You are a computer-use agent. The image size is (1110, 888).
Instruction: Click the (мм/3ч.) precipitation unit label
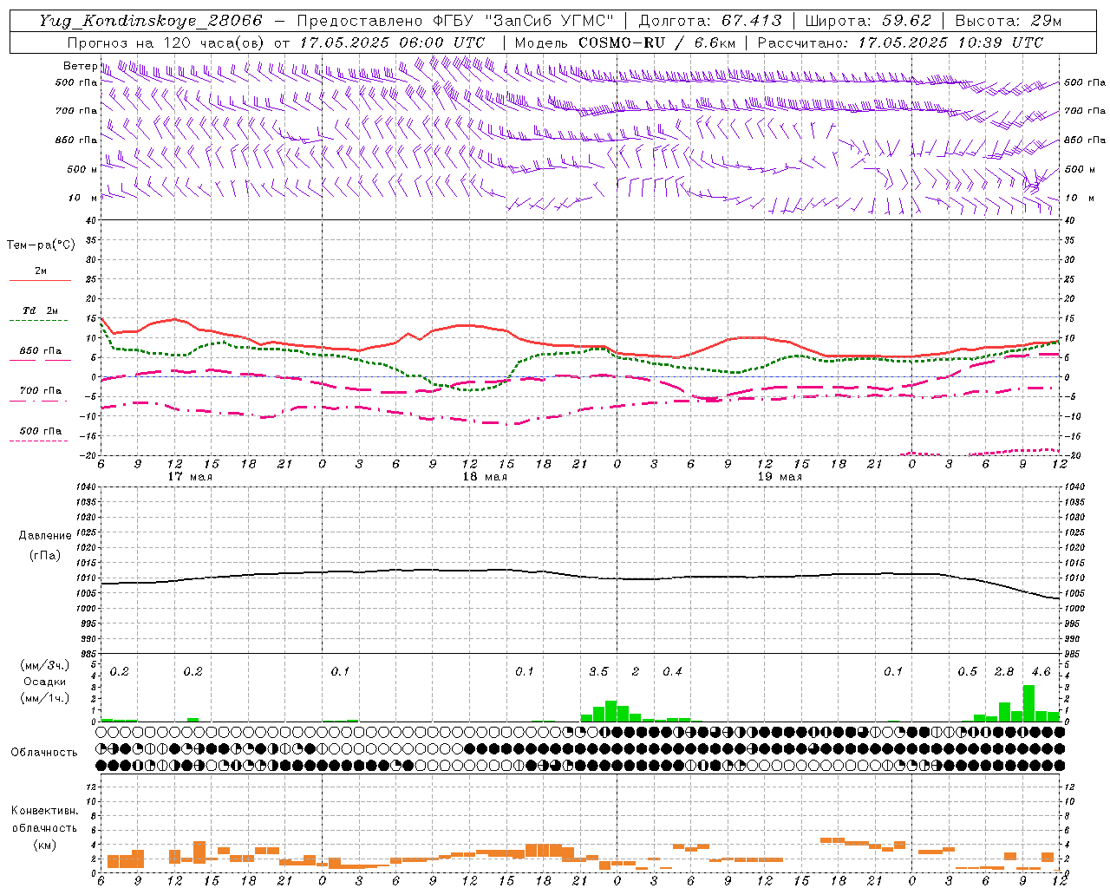(x=44, y=666)
